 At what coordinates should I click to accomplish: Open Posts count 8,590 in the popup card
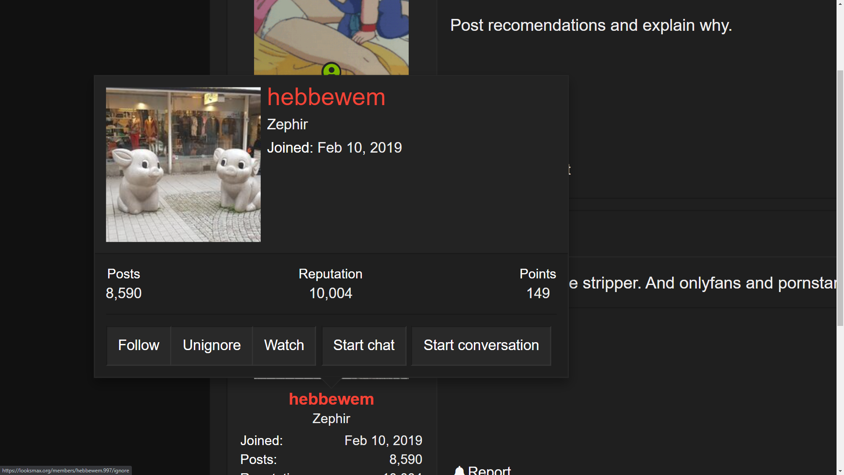point(124,293)
